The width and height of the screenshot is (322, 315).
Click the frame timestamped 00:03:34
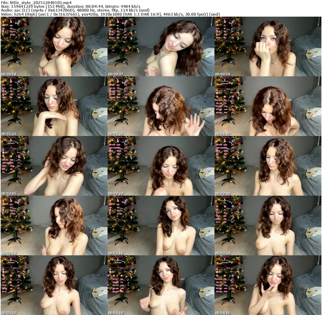coord(268,225)
